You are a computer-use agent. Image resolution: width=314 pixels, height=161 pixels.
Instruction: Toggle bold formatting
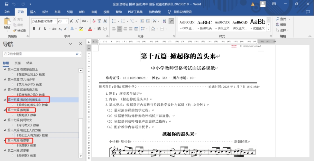[x=34, y=29]
